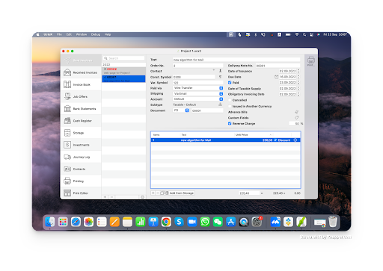Toggle the Cancelled checkbox

[230, 100]
